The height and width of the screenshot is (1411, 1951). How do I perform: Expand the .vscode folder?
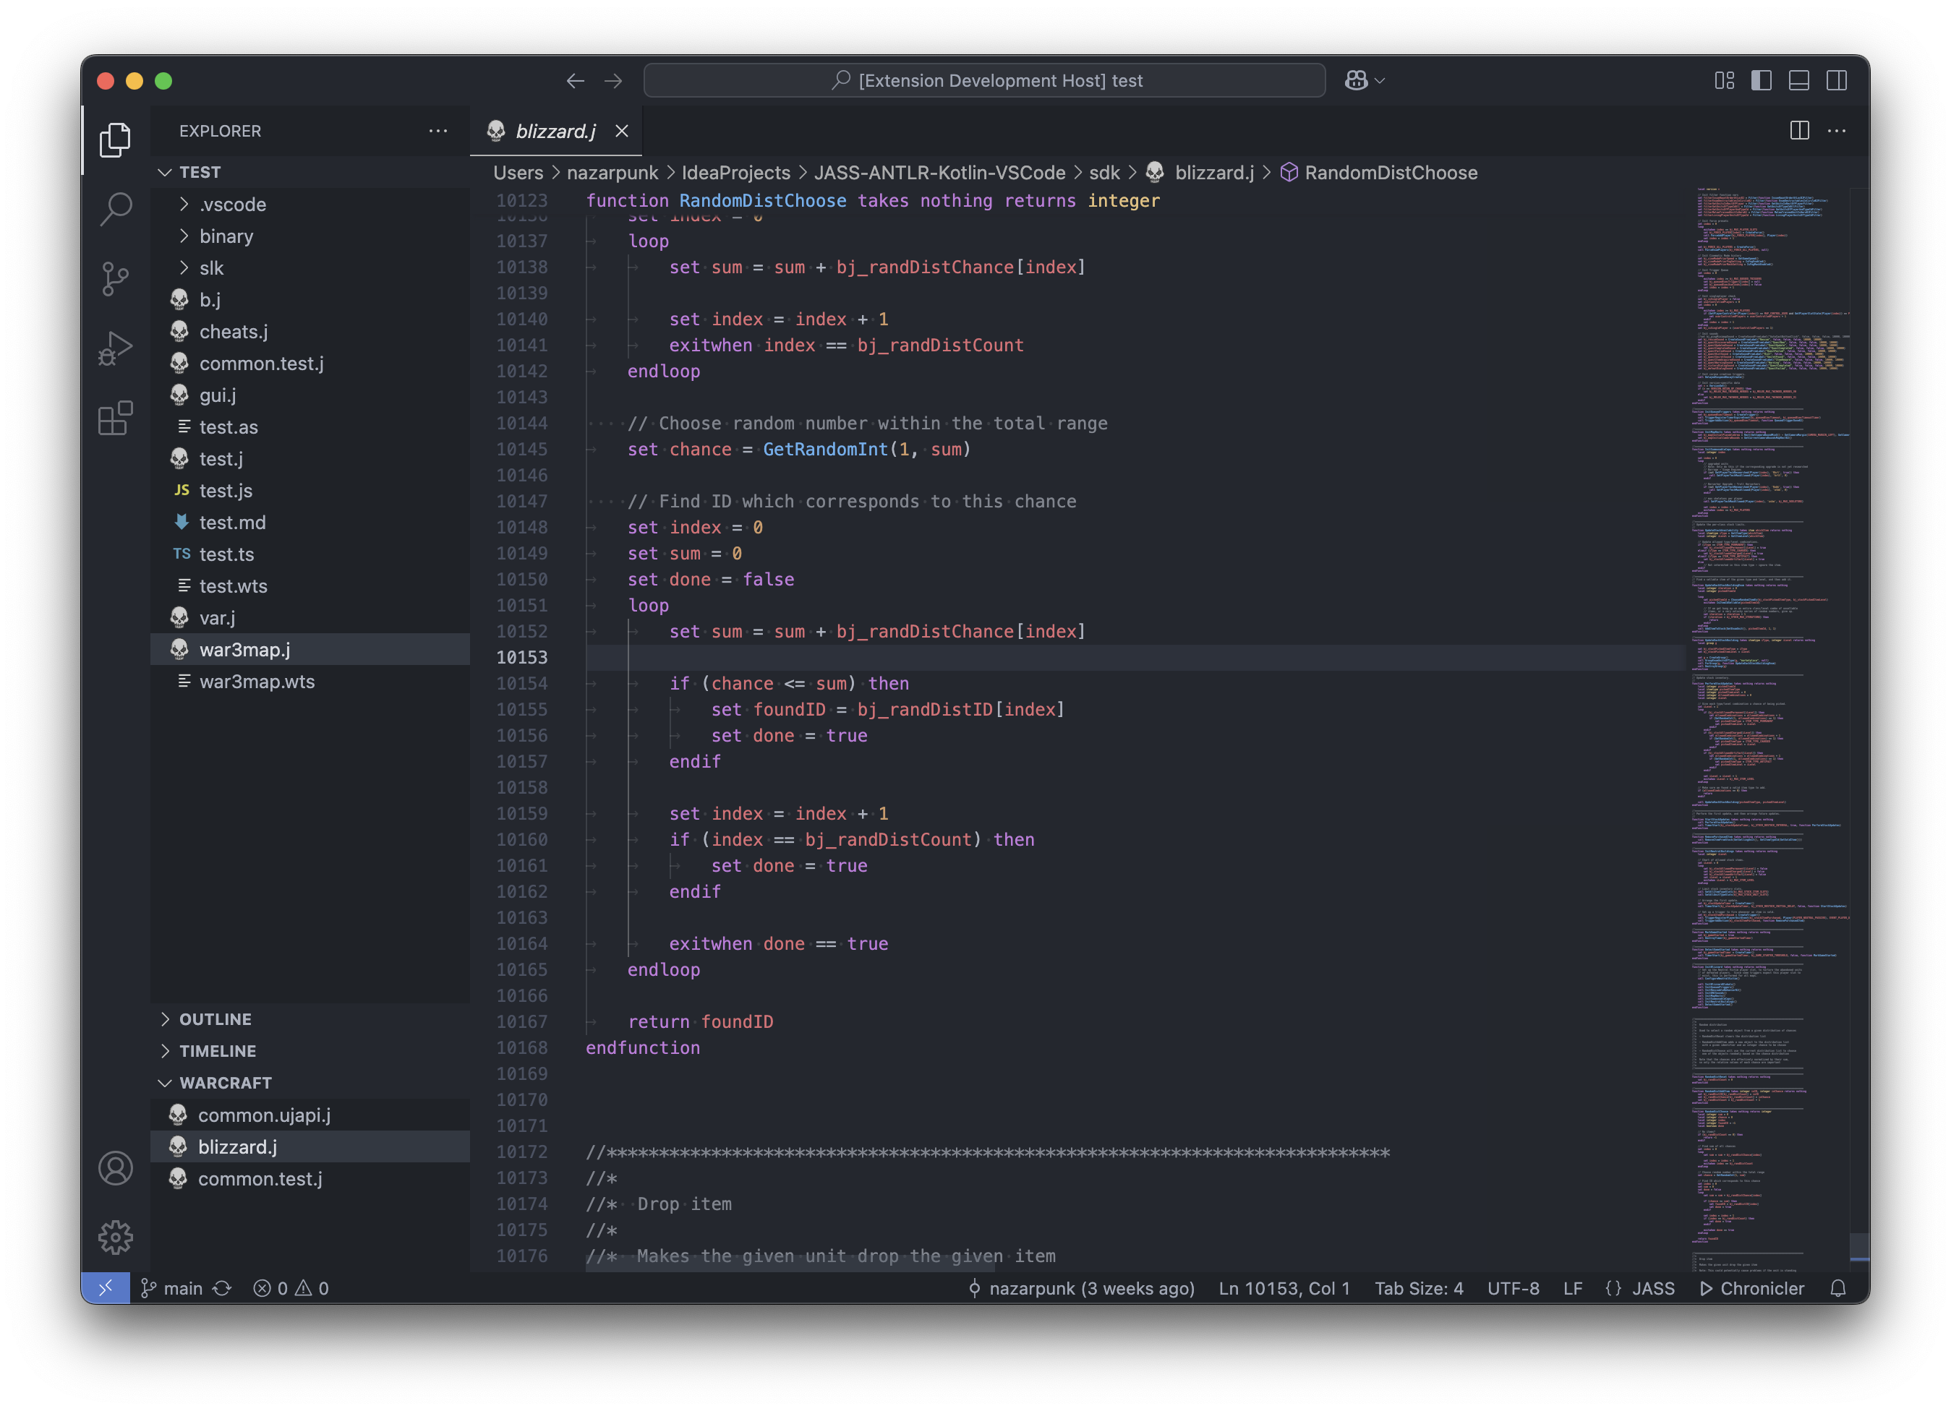tap(232, 205)
